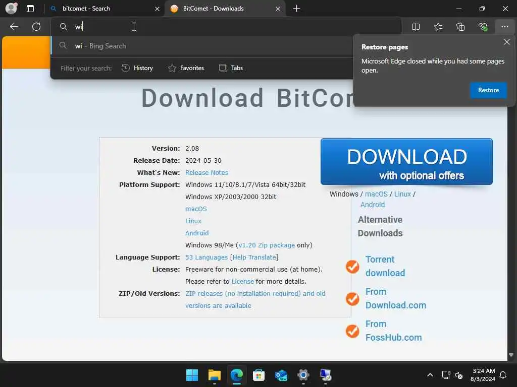517x387 pixels.
Task: Open split screen icon in toolbar
Action: 416,27
